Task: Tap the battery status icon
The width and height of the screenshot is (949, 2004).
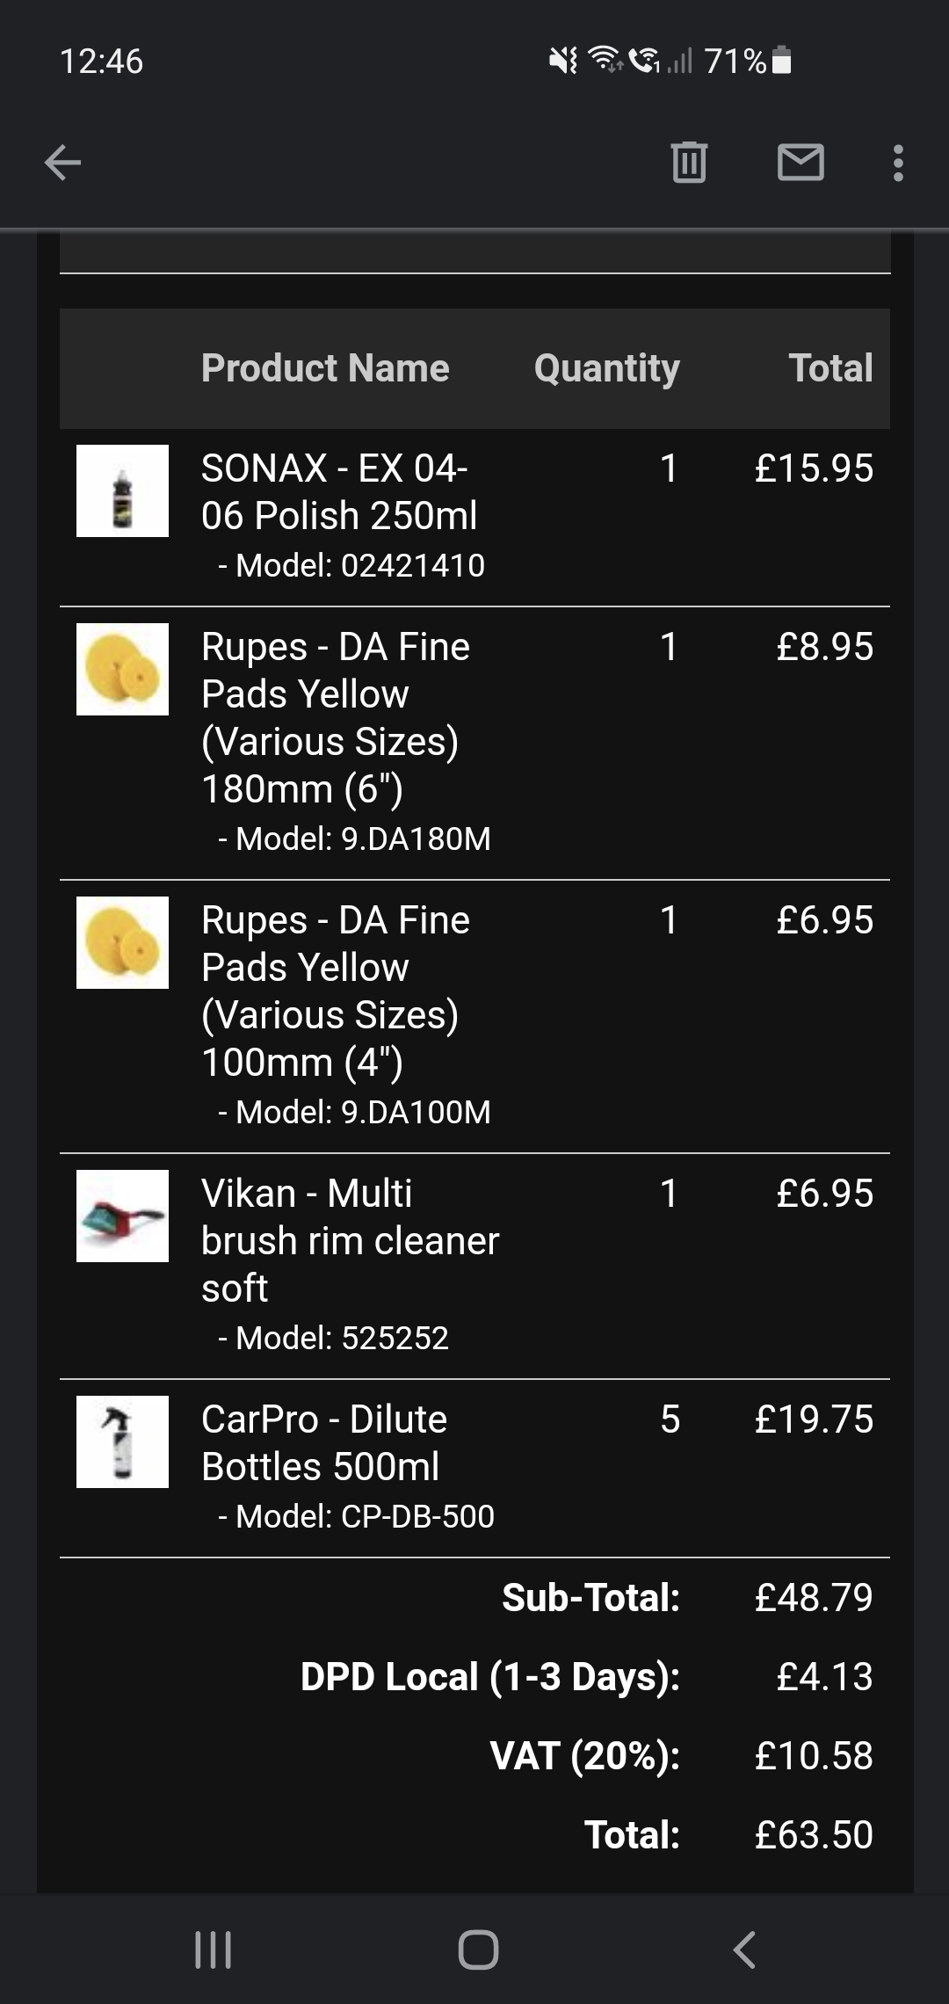Action: click(x=782, y=61)
